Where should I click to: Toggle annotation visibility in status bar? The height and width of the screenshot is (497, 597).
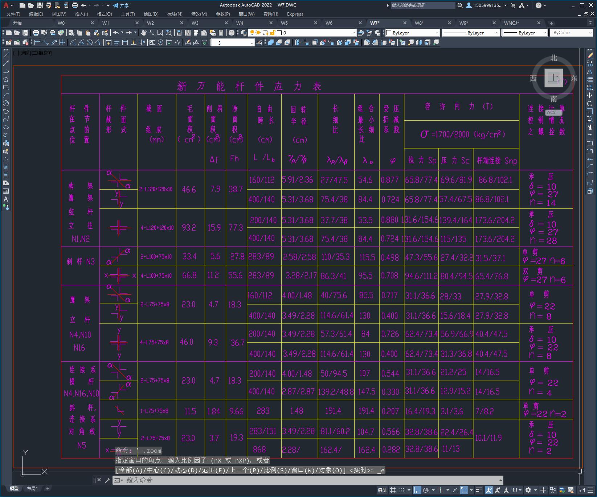click(x=489, y=490)
